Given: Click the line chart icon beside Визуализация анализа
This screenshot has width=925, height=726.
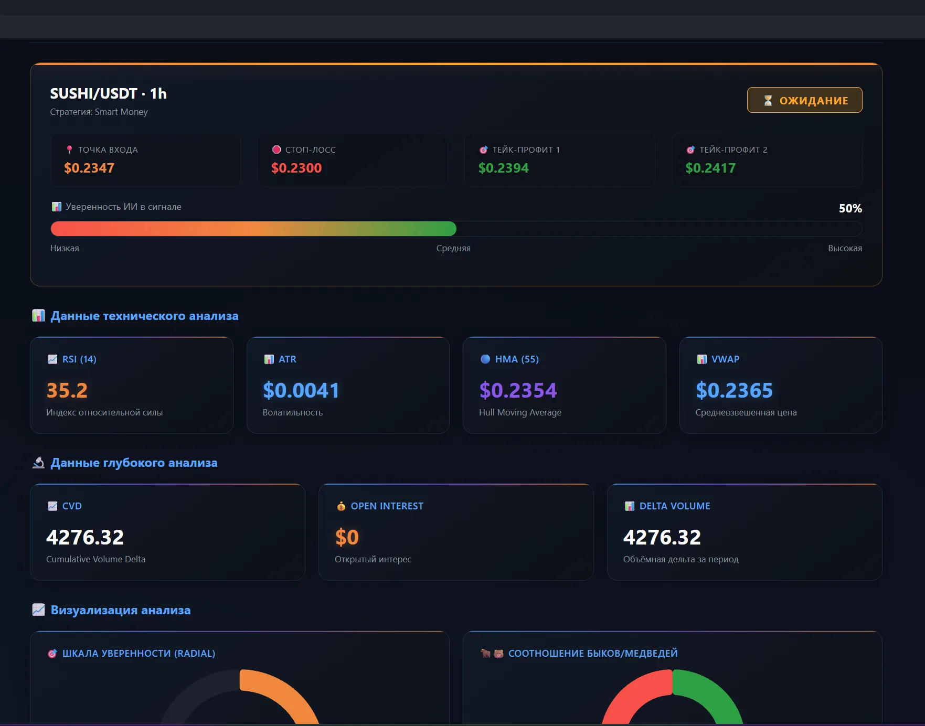Looking at the screenshot, I should 38,610.
